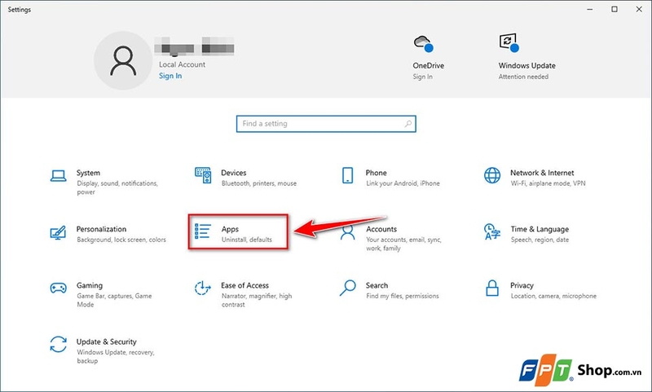
Task: Focus the Find a setting search field
Action: point(326,123)
